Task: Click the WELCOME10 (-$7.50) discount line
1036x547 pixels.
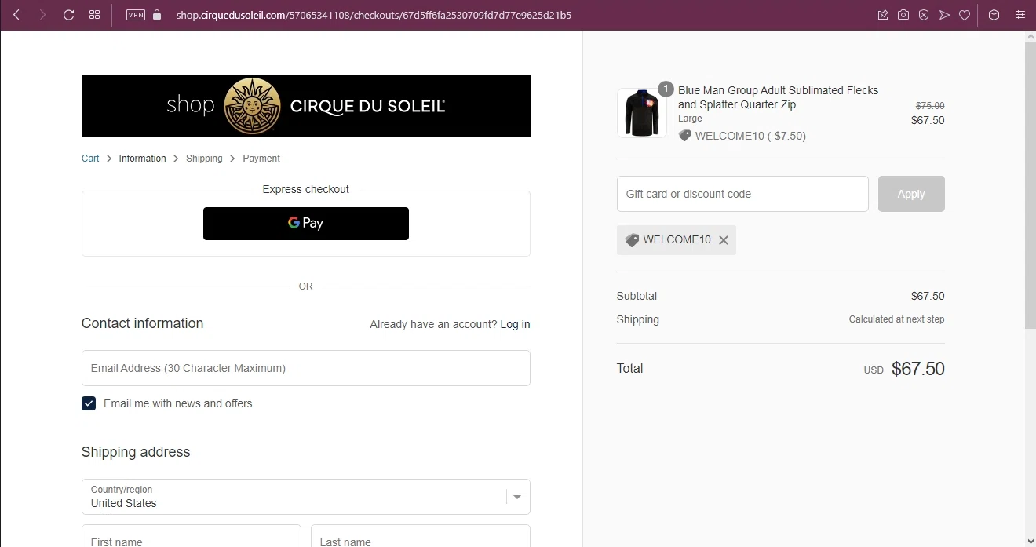Action: coord(742,136)
